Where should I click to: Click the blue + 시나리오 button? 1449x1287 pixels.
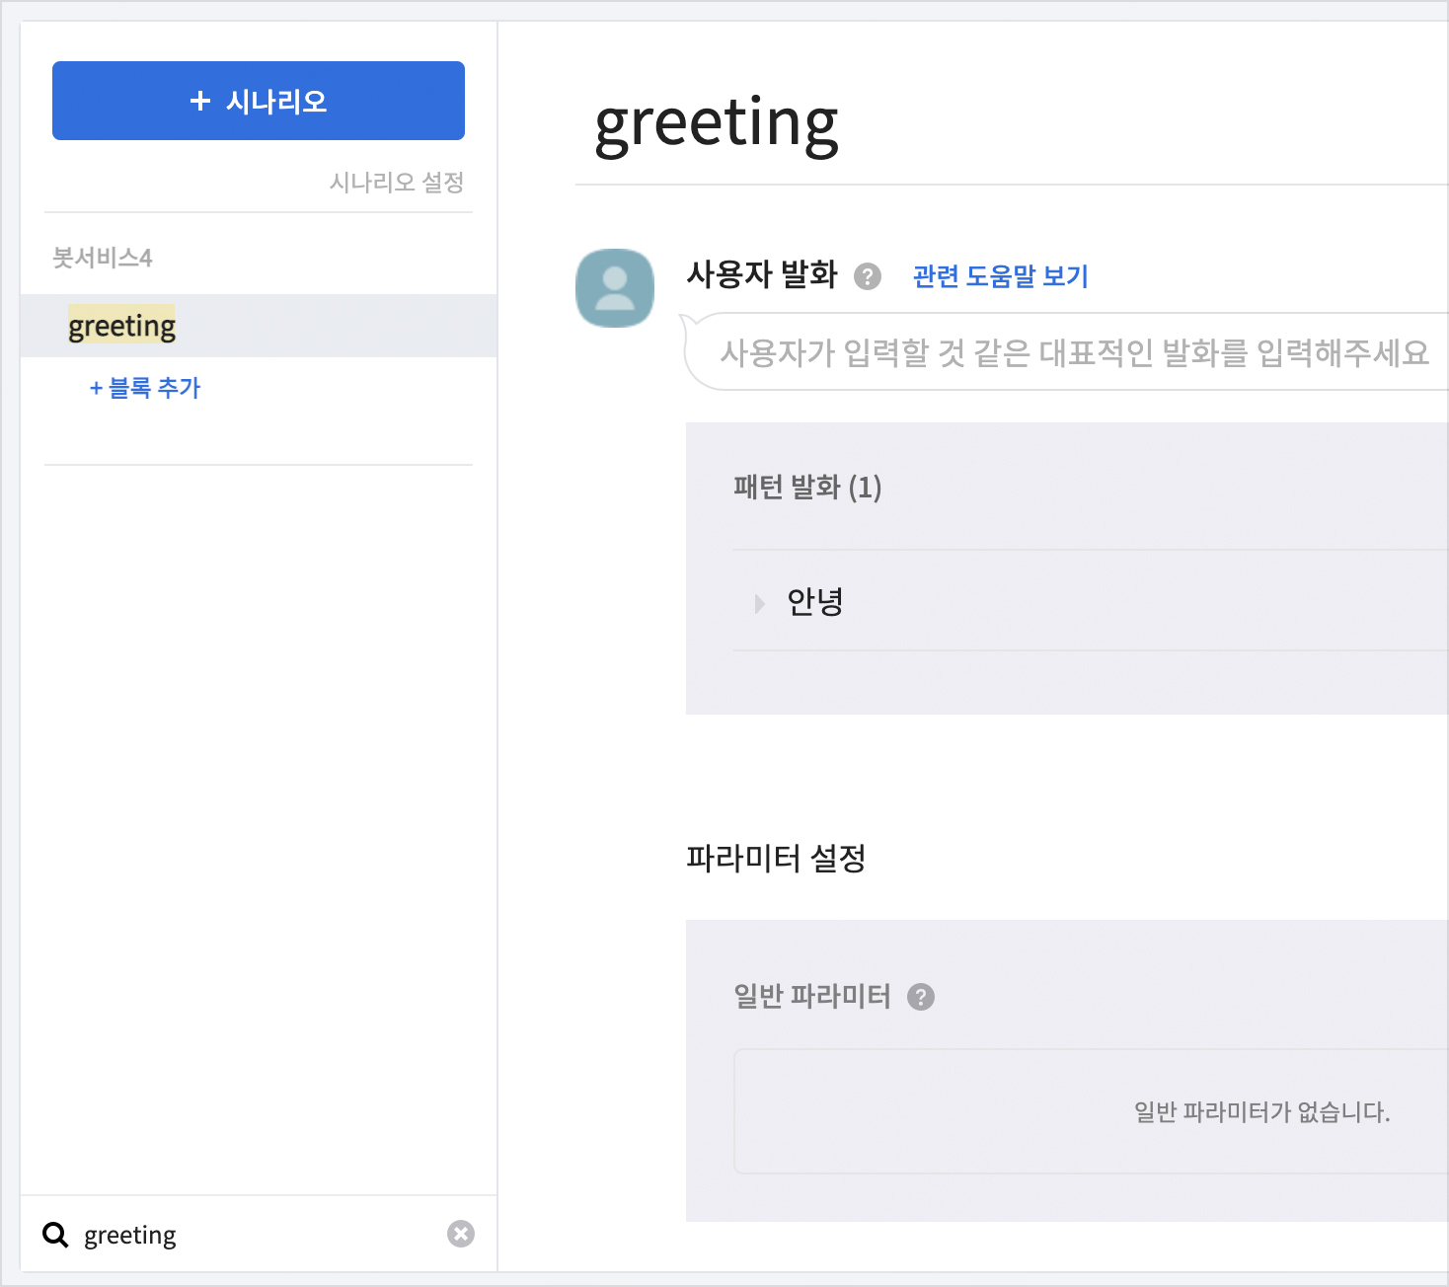(x=258, y=101)
